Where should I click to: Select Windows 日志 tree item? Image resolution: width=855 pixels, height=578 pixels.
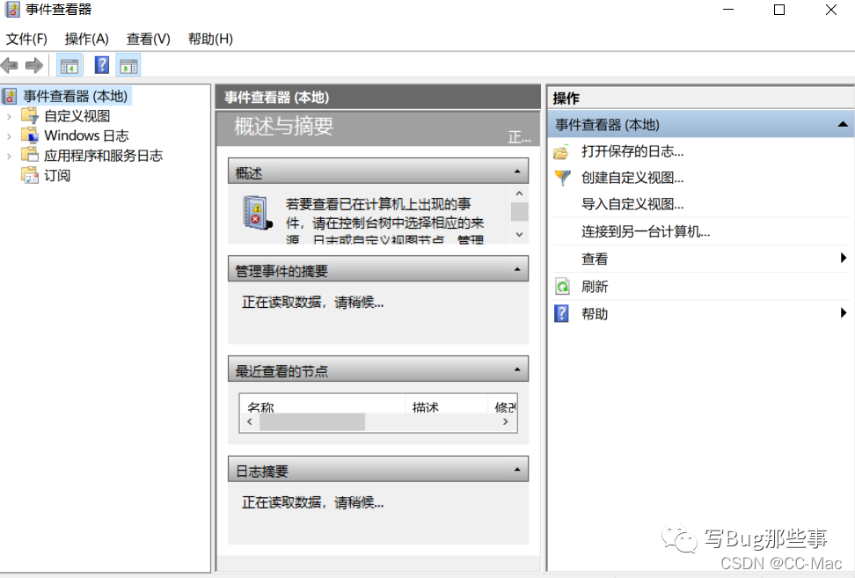pyautogui.click(x=86, y=135)
